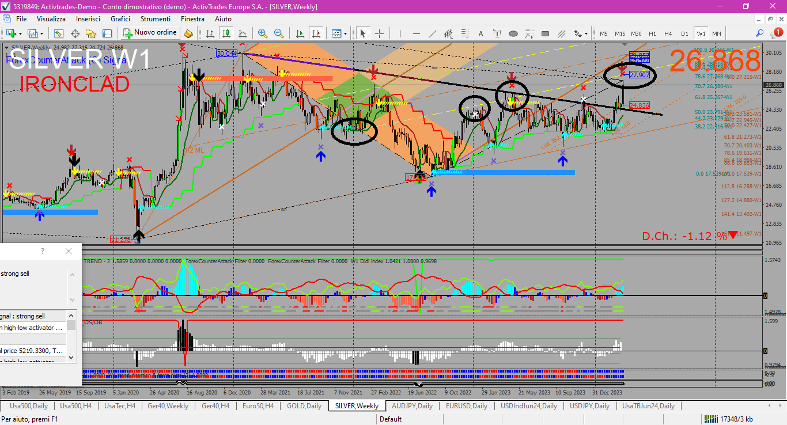Screen dimensions: 787x425
Task: Expand the arrows objects dropdown arrow
Action: [x=586, y=33]
